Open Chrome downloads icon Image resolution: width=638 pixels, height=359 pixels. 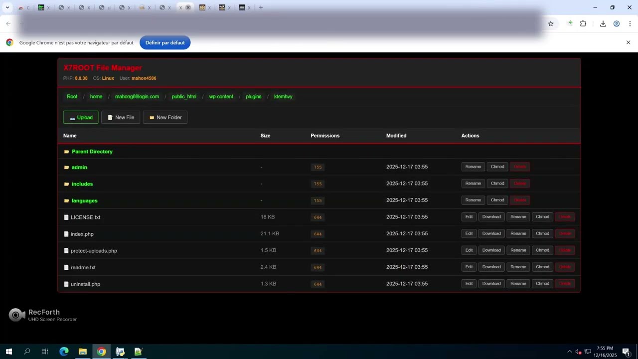(603, 23)
